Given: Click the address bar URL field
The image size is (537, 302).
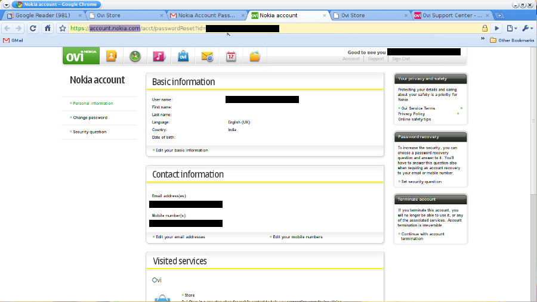Looking at the screenshot, I should (x=274, y=29).
